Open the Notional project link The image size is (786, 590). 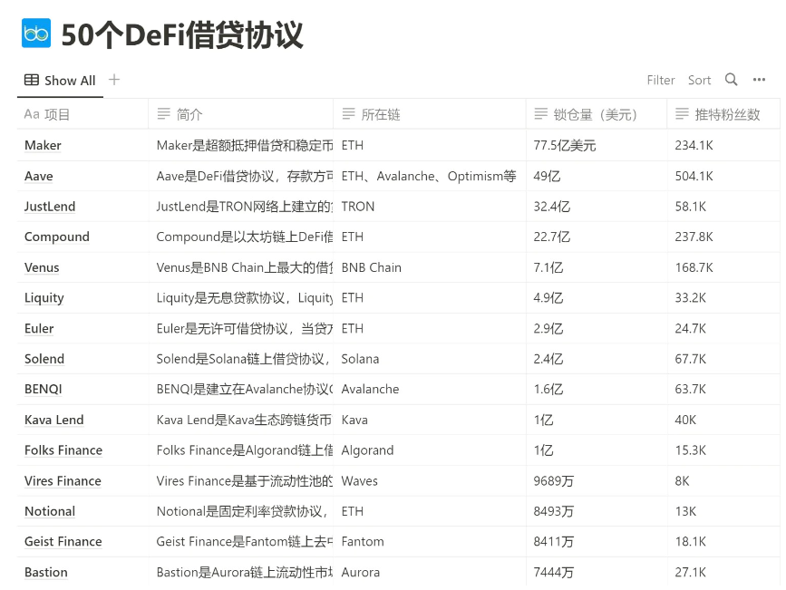tap(50, 511)
